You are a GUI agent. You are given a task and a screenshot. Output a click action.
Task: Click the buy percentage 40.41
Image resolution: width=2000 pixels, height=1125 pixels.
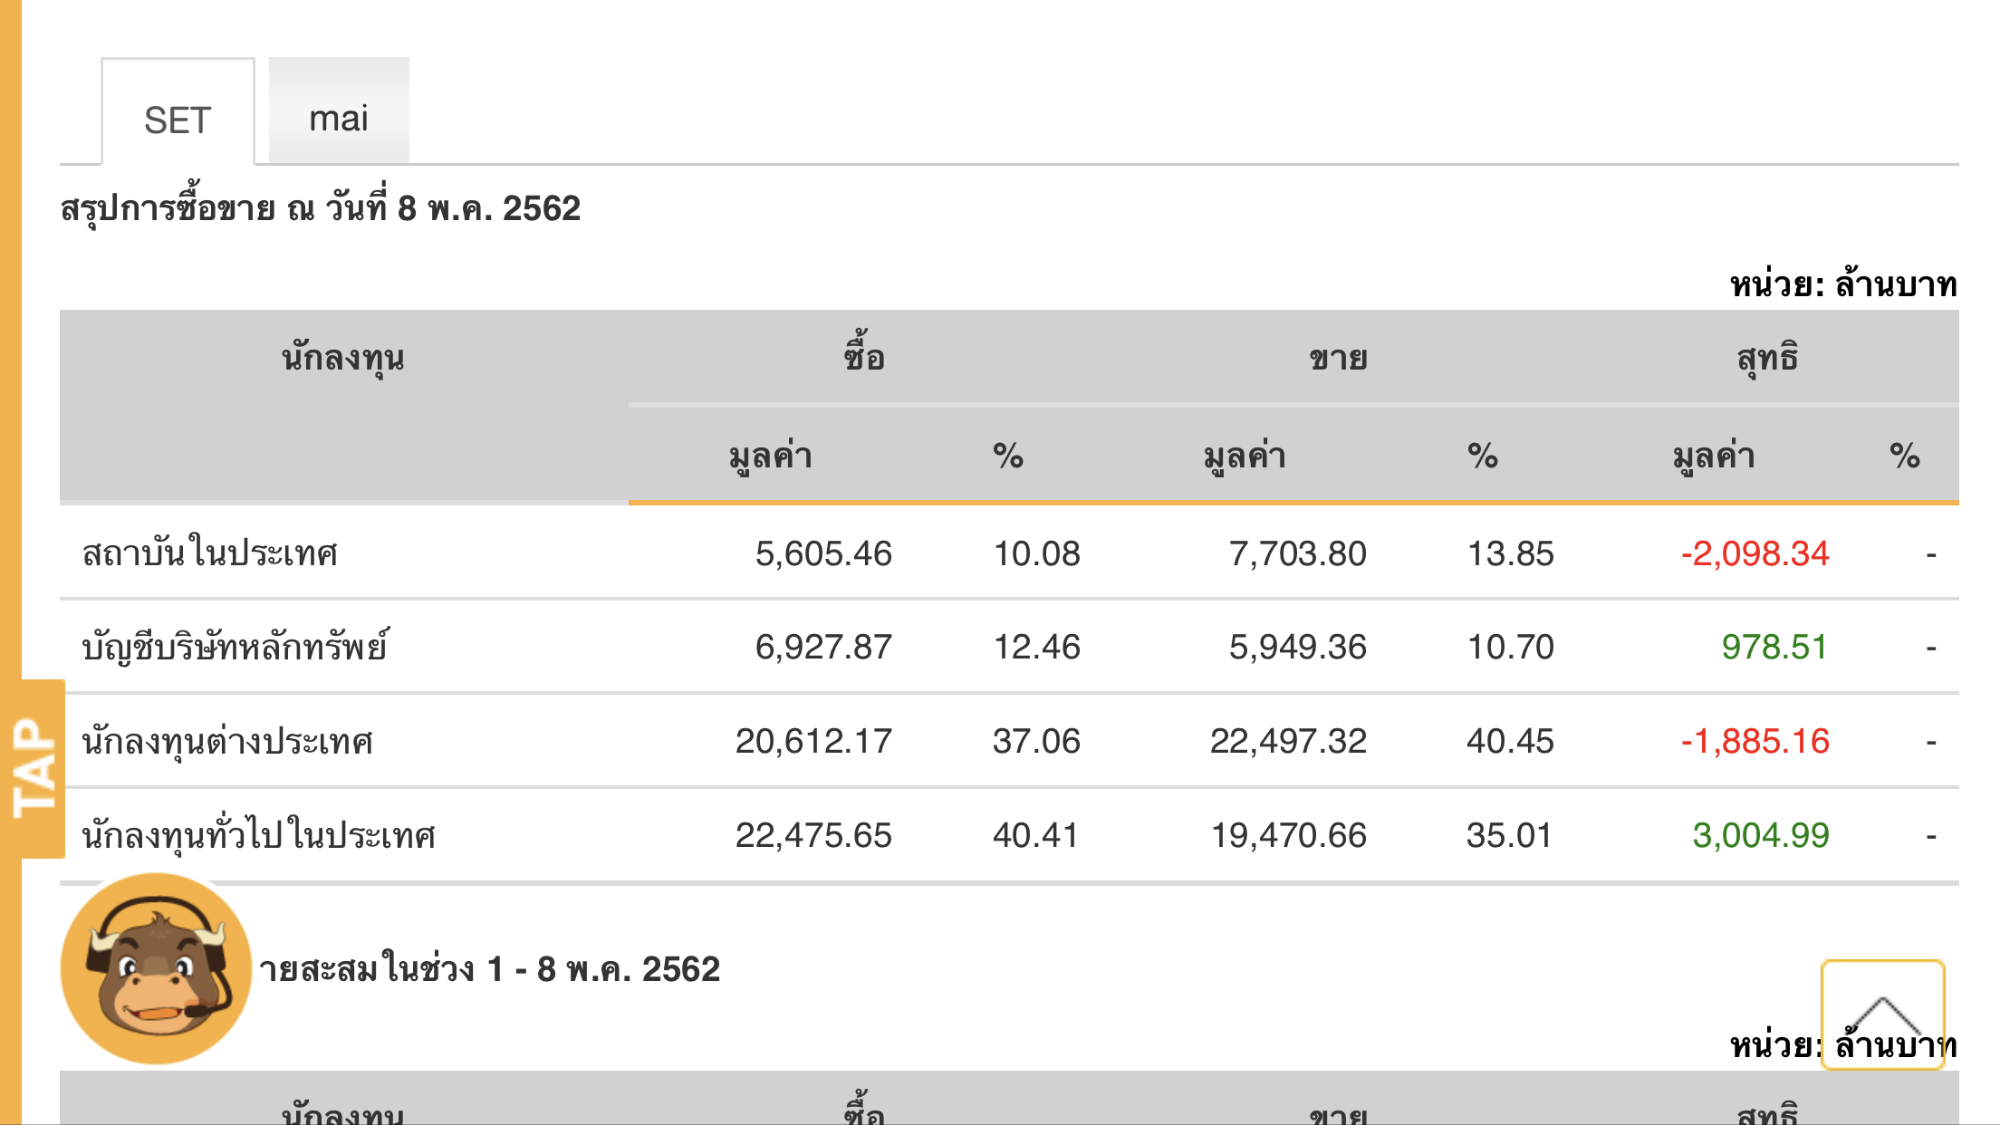point(1035,835)
